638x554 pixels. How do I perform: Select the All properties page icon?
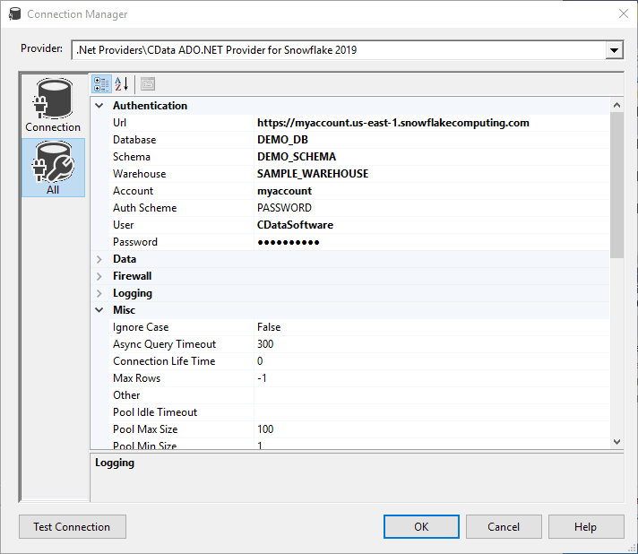(x=53, y=168)
